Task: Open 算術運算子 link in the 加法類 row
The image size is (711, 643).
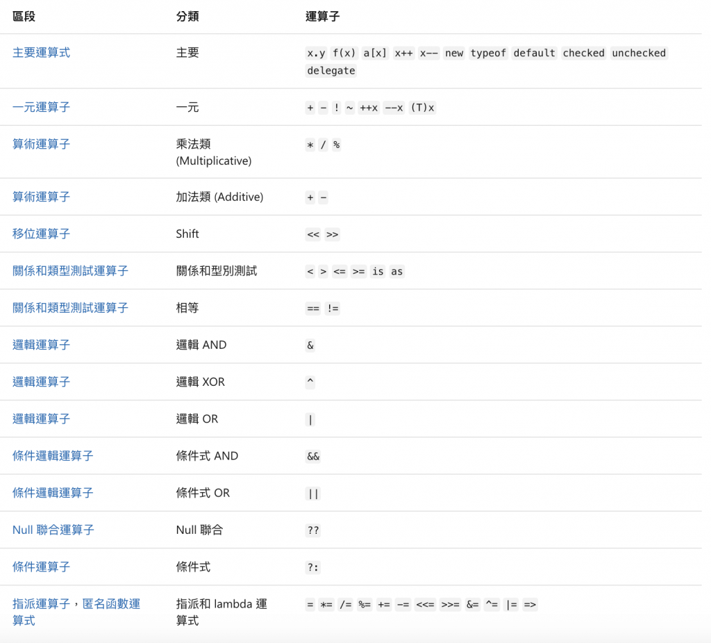Action: pyautogui.click(x=41, y=197)
